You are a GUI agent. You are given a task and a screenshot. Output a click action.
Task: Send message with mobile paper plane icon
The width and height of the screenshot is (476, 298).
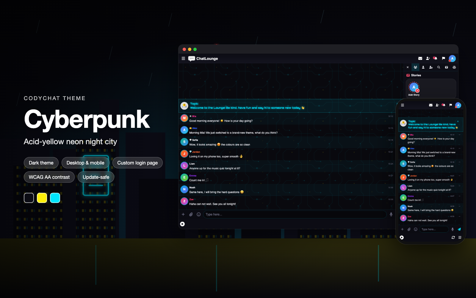(459, 229)
